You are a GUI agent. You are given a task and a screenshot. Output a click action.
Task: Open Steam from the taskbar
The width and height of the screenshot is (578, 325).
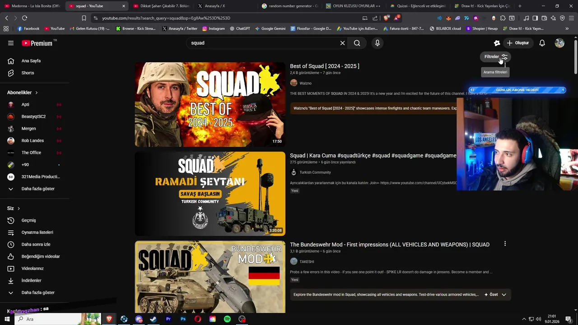(x=154, y=319)
